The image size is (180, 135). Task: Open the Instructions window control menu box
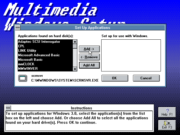click(8, 108)
